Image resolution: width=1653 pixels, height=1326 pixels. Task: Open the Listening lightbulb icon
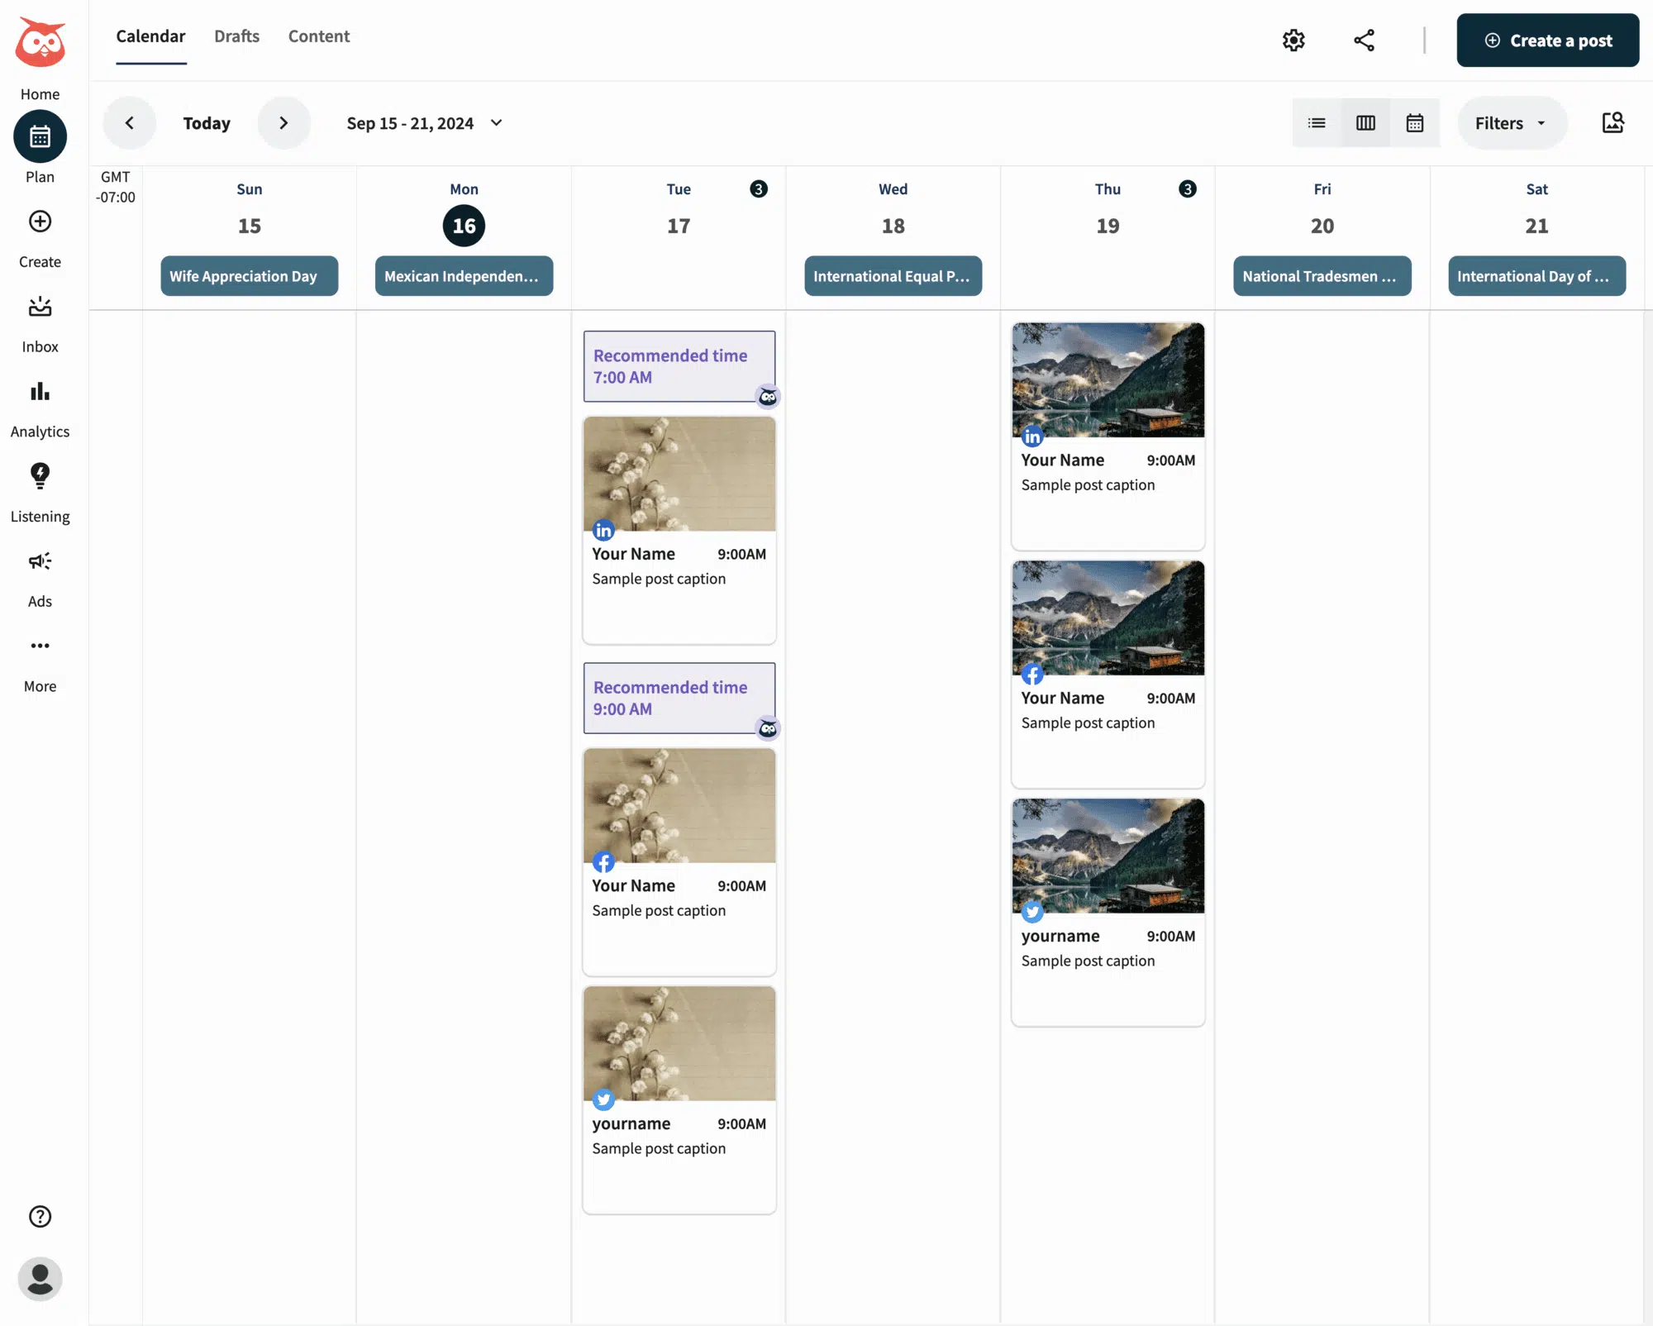40,476
